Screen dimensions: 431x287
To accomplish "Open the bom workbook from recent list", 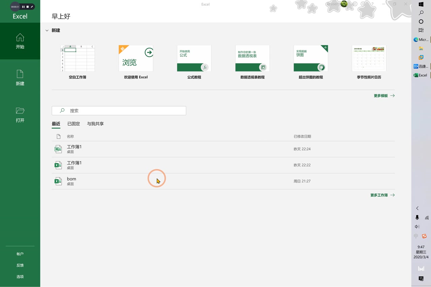I will point(223,181).
